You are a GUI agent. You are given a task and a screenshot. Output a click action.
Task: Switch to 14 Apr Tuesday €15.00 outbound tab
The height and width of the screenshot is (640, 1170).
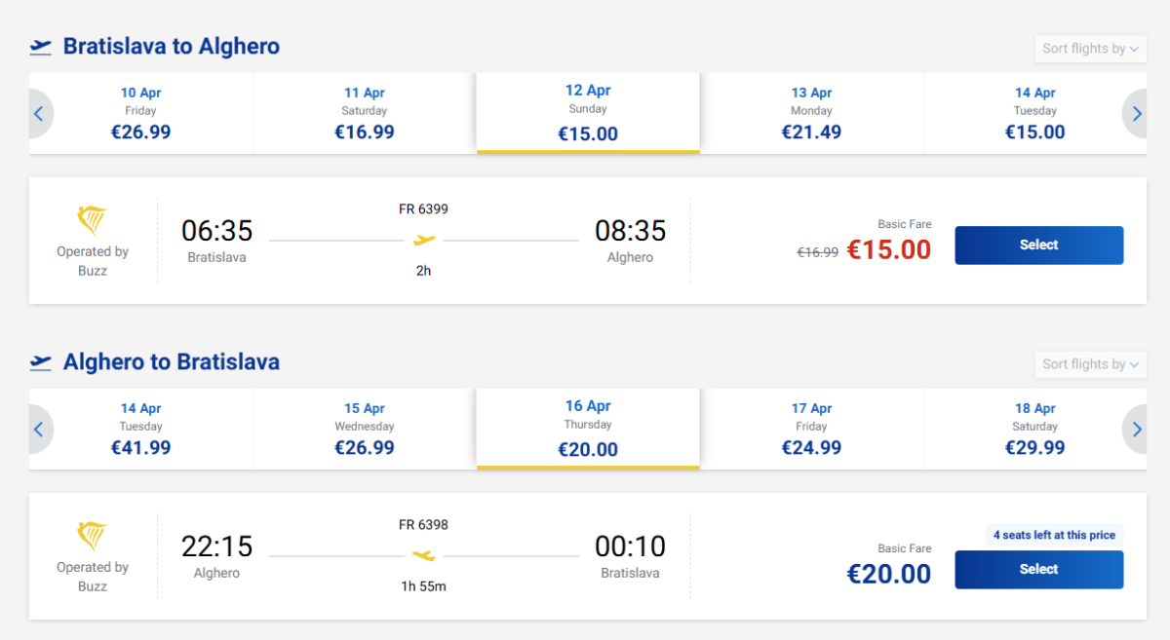tap(1034, 113)
